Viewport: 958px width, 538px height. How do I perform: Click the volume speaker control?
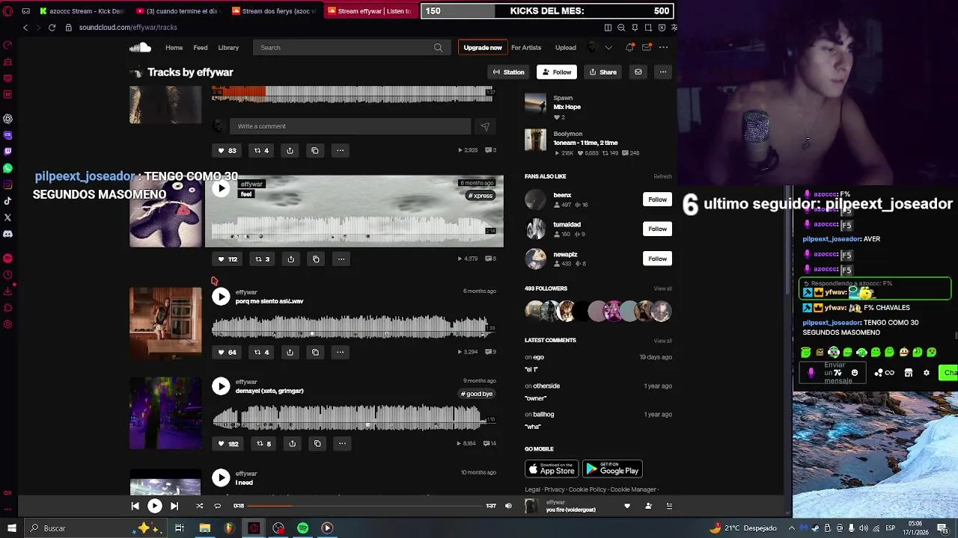coord(508,506)
